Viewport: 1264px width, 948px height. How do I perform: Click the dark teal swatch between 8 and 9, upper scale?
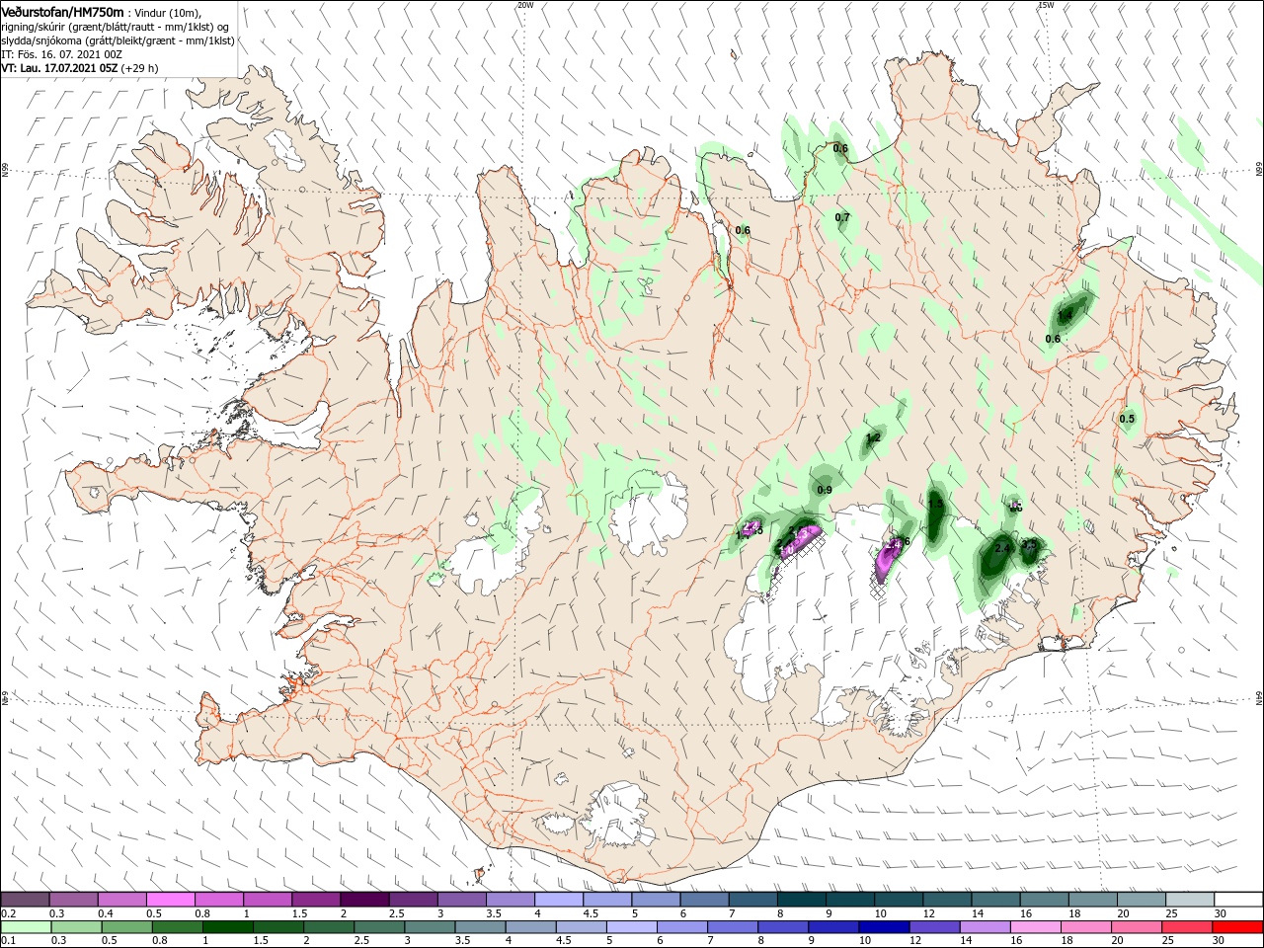tap(801, 900)
